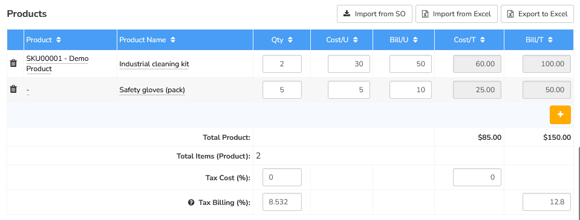Sort by Bill/T column header

pyautogui.click(x=539, y=40)
